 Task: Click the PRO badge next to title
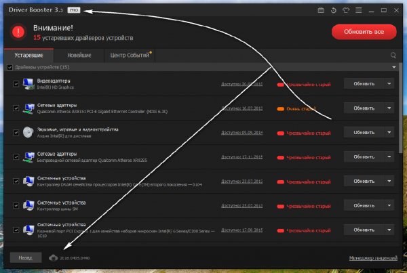click(x=74, y=10)
